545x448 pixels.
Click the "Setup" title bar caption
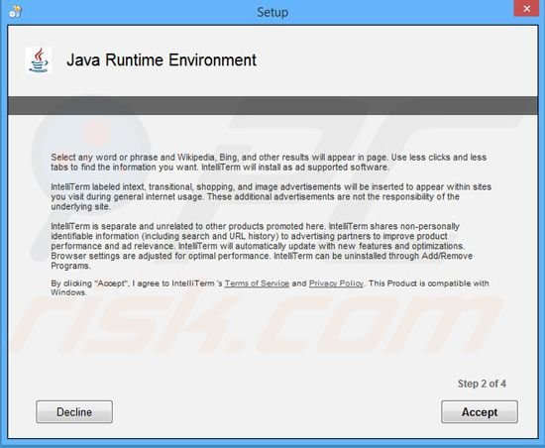(272, 12)
